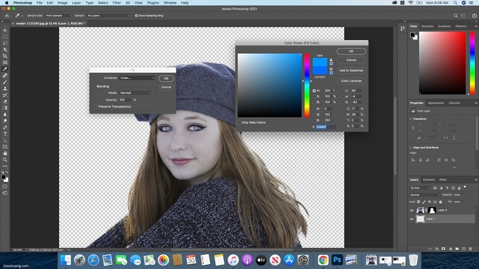Screen dimensions: 479x269
Task: Open the Contents dropdown in Fill dialog
Action: point(137,78)
